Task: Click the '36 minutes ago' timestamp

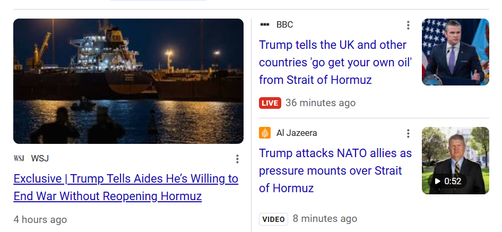Action: (321, 103)
